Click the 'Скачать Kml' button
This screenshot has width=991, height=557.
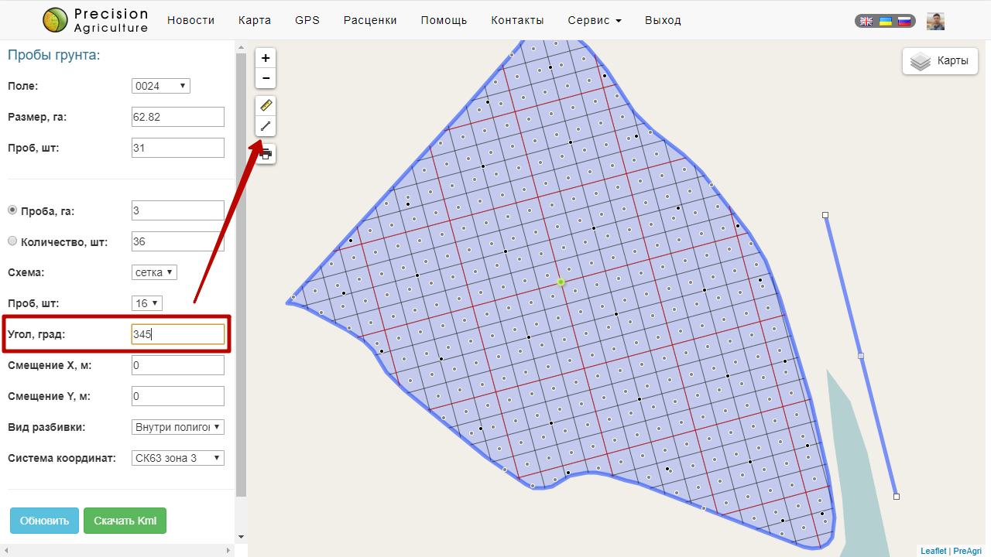click(x=125, y=521)
